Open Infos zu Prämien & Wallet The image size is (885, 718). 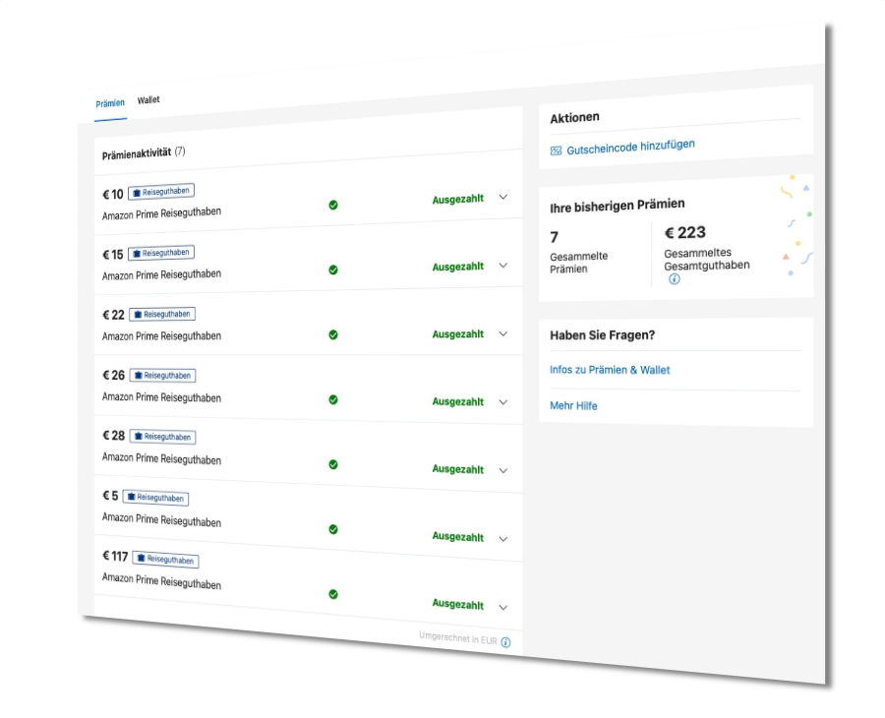tap(609, 369)
